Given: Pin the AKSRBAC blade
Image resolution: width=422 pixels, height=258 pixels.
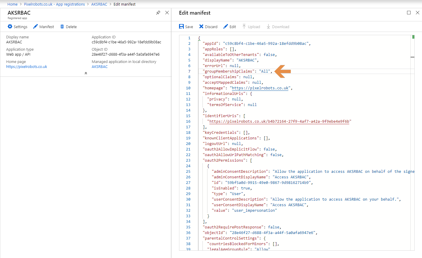Looking at the screenshot, I should (x=158, y=13).
